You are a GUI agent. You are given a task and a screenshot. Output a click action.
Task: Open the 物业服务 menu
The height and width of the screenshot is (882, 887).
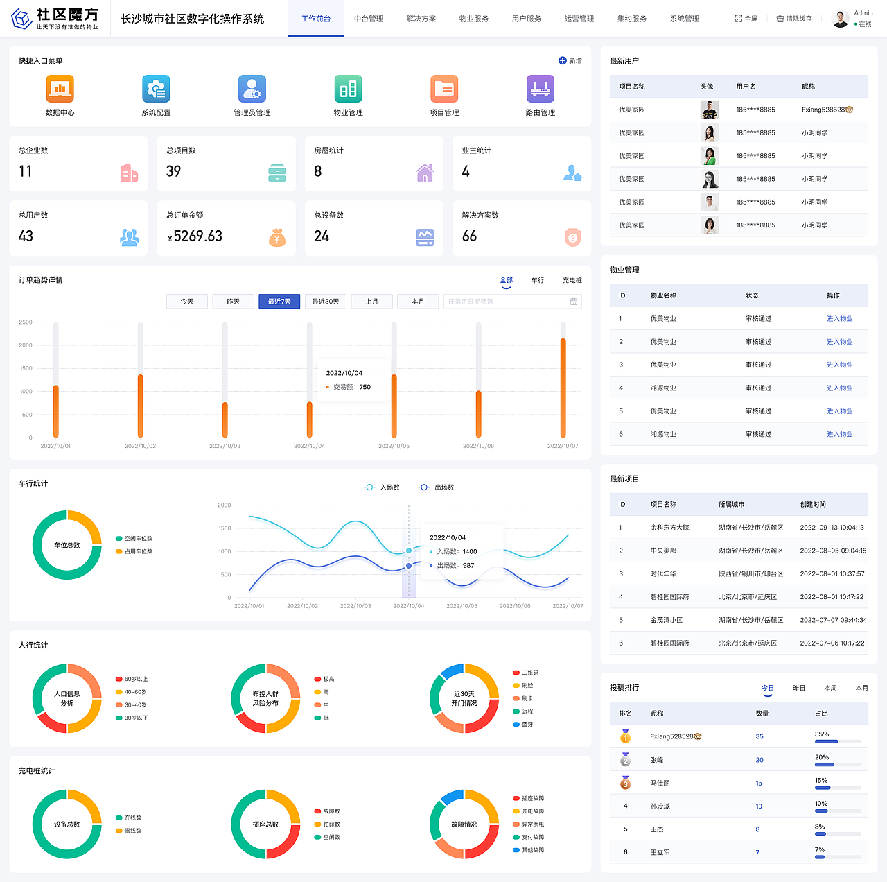tap(474, 19)
